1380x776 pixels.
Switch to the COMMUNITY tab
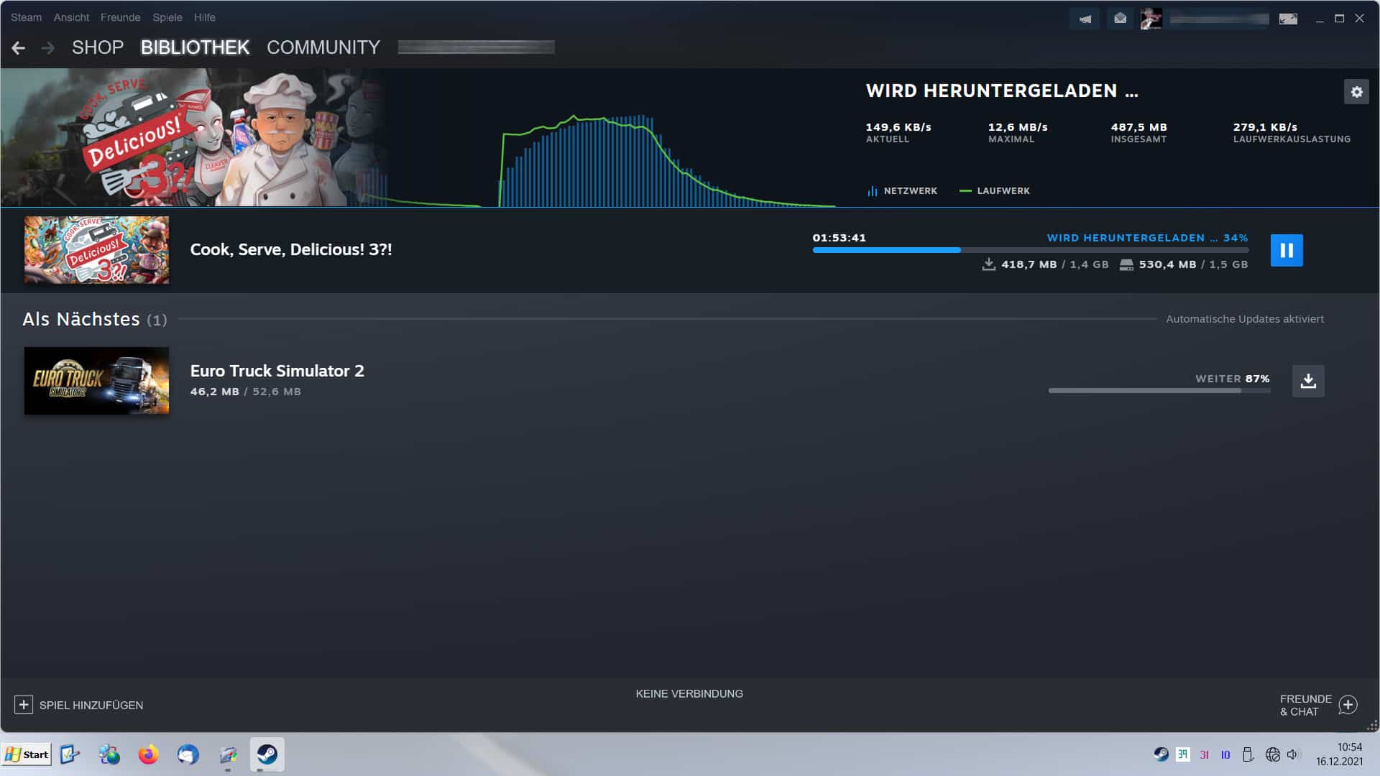coord(323,47)
